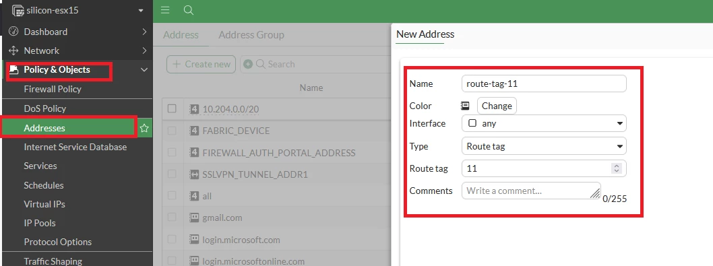Screen dimensions: 713x266
Task: Click the hamburger menu icon in the top bar
Action: [x=165, y=10]
